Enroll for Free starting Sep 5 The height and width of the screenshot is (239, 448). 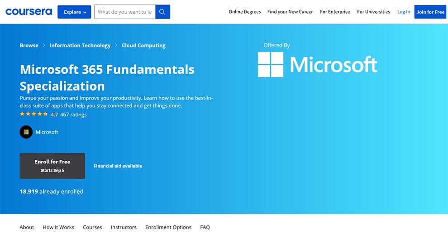pos(52,166)
